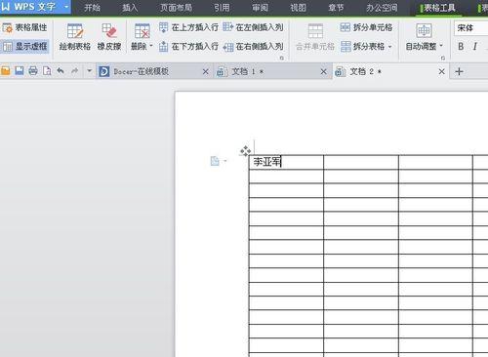Select the 绘制表格 draw table tool

click(75, 37)
